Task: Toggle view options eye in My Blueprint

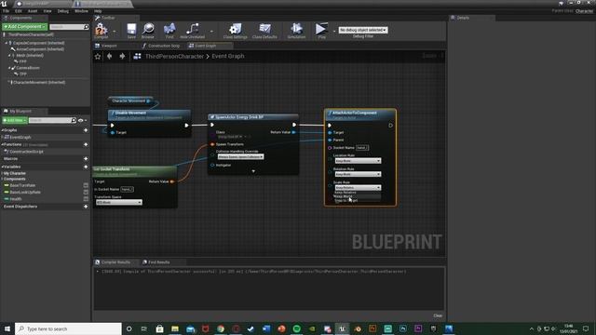Action: [81, 120]
